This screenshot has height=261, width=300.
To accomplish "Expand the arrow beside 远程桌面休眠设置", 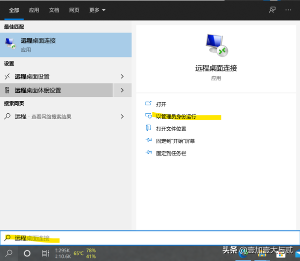I will tap(122, 90).
